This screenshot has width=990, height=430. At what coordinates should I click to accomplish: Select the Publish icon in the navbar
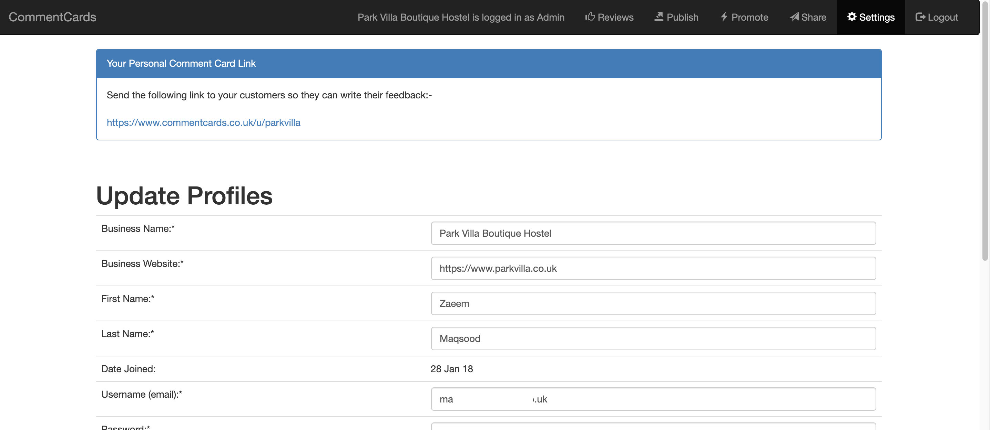(x=659, y=16)
